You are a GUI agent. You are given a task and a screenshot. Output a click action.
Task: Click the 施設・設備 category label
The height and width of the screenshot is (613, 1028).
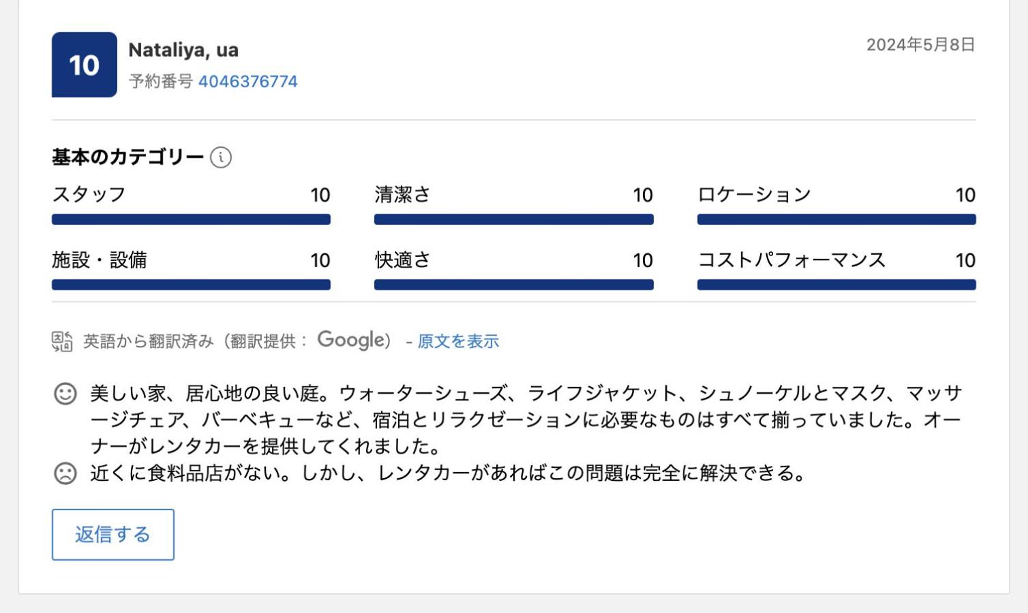point(100,260)
